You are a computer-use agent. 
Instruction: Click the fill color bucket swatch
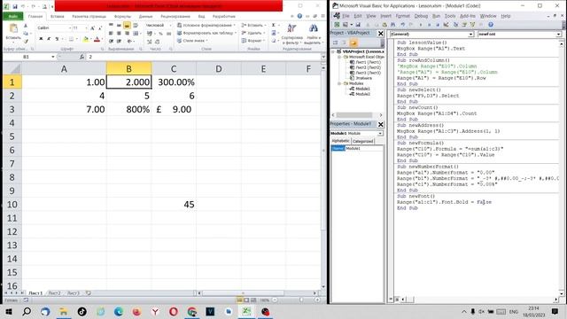point(85,39)
